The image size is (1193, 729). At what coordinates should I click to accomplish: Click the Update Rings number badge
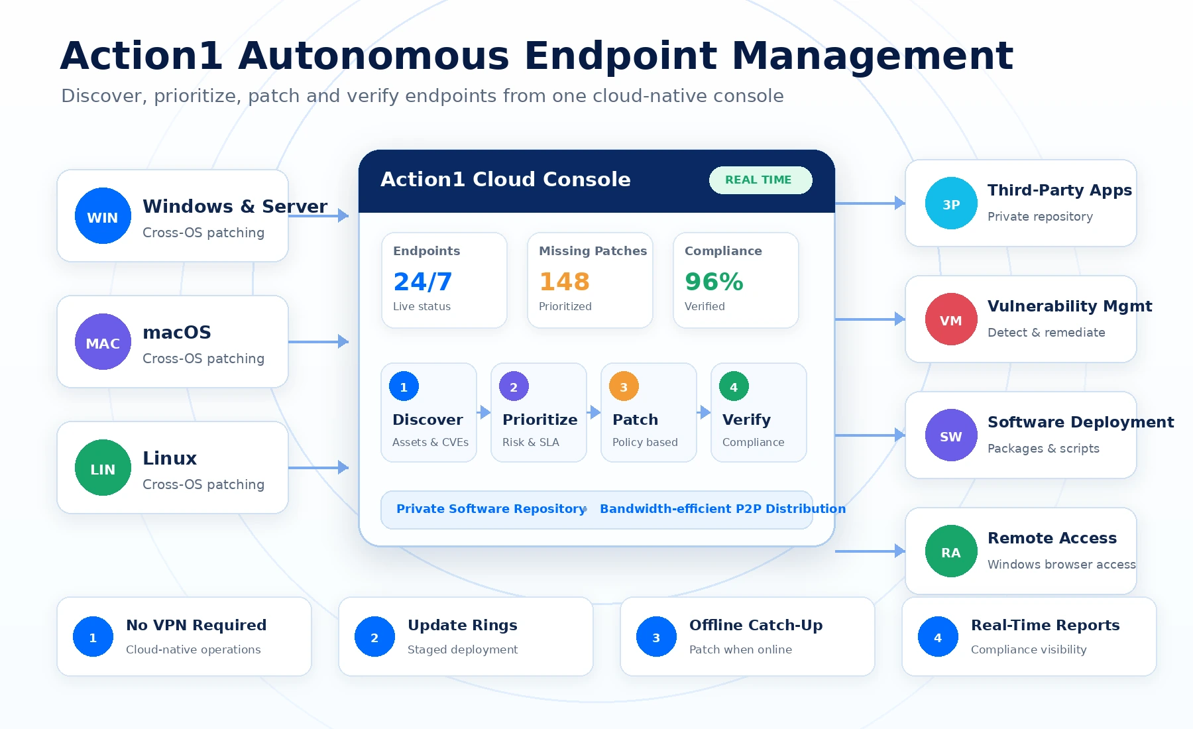pyautogui.click(x=374, y=637)
